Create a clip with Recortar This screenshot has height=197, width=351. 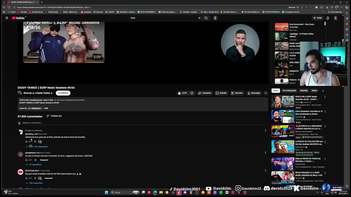(237, 93)
